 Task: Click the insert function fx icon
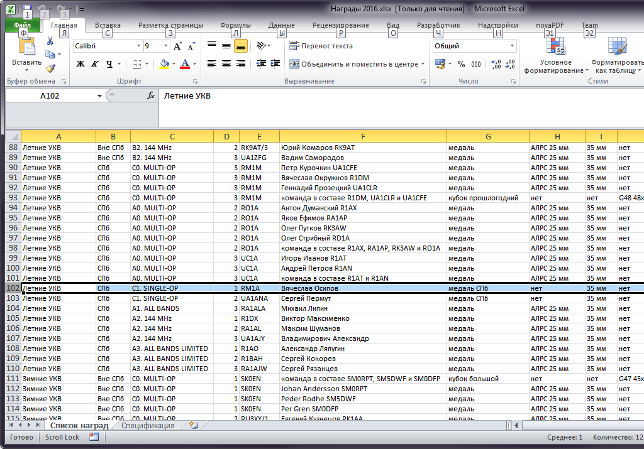[x=151, y=95]
